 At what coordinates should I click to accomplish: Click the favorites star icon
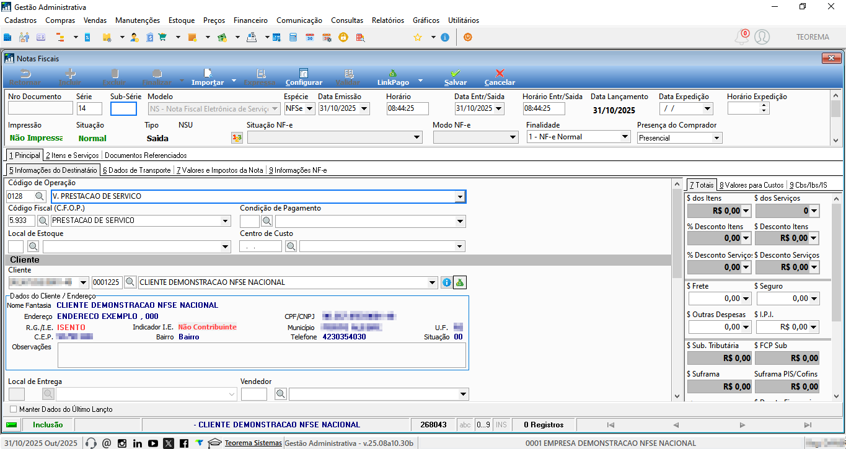[418, 37]
